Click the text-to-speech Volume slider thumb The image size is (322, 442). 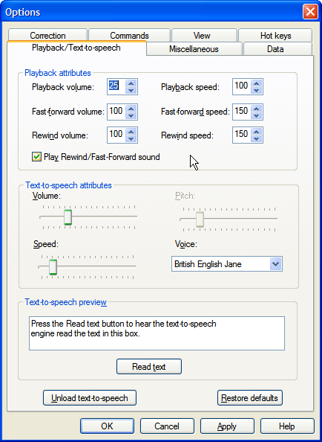(68, 217)
